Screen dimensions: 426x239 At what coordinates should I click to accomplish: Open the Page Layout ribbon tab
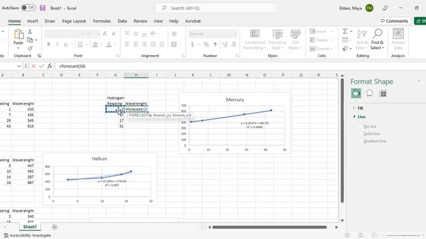(74, 21)
